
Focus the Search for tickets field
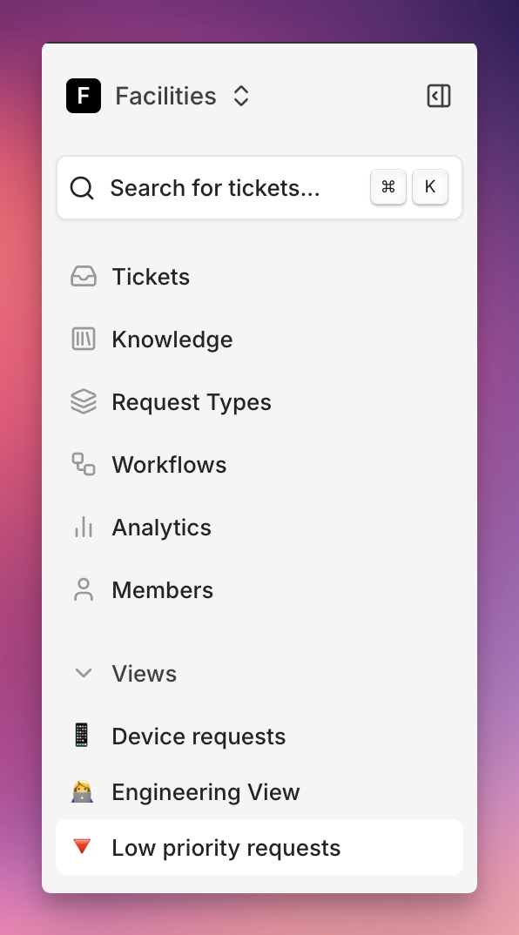pos(259,188)
